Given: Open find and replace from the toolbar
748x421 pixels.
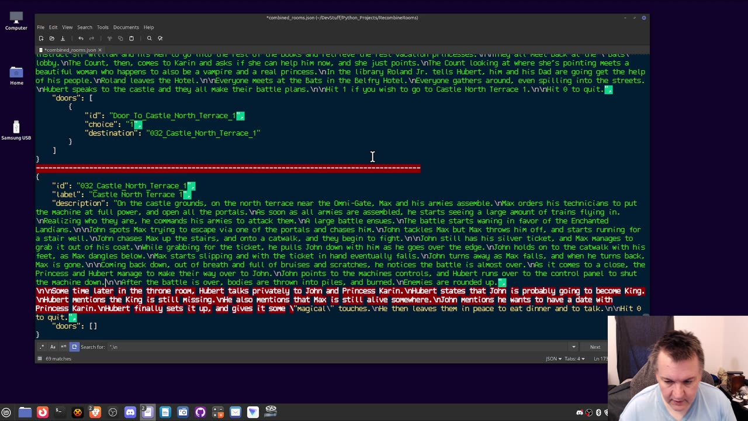Looking at the screenshot, I should click(160, 39).
